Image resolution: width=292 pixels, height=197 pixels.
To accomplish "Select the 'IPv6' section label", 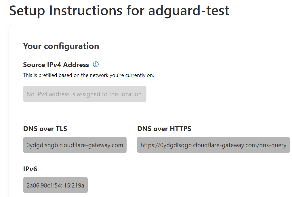I will coord(30,169).
